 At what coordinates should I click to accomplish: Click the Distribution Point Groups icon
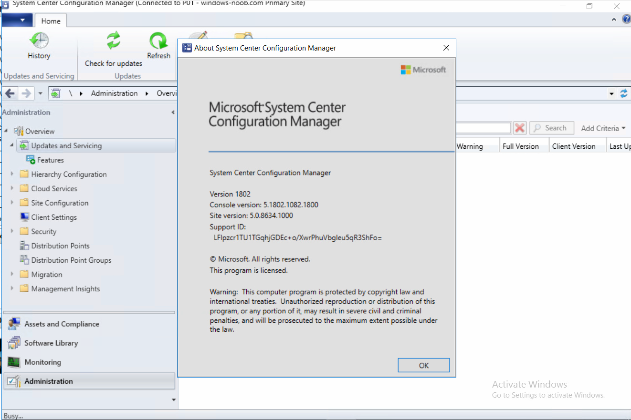(24, 260)
